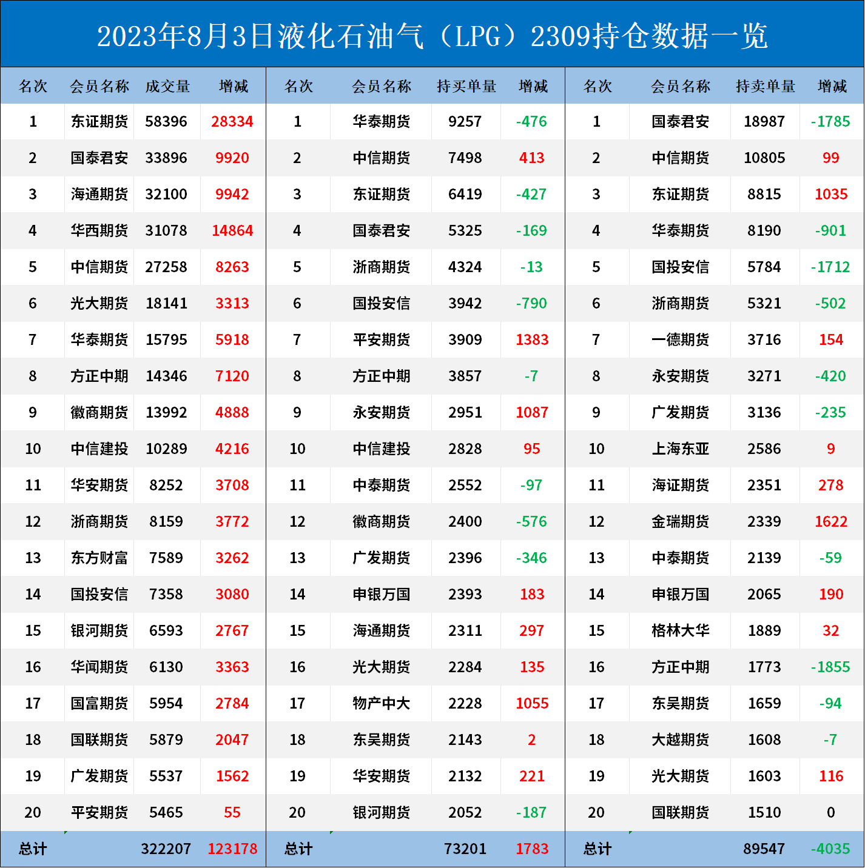Select long position '2143' for 东吴期货

pos(465,740)
